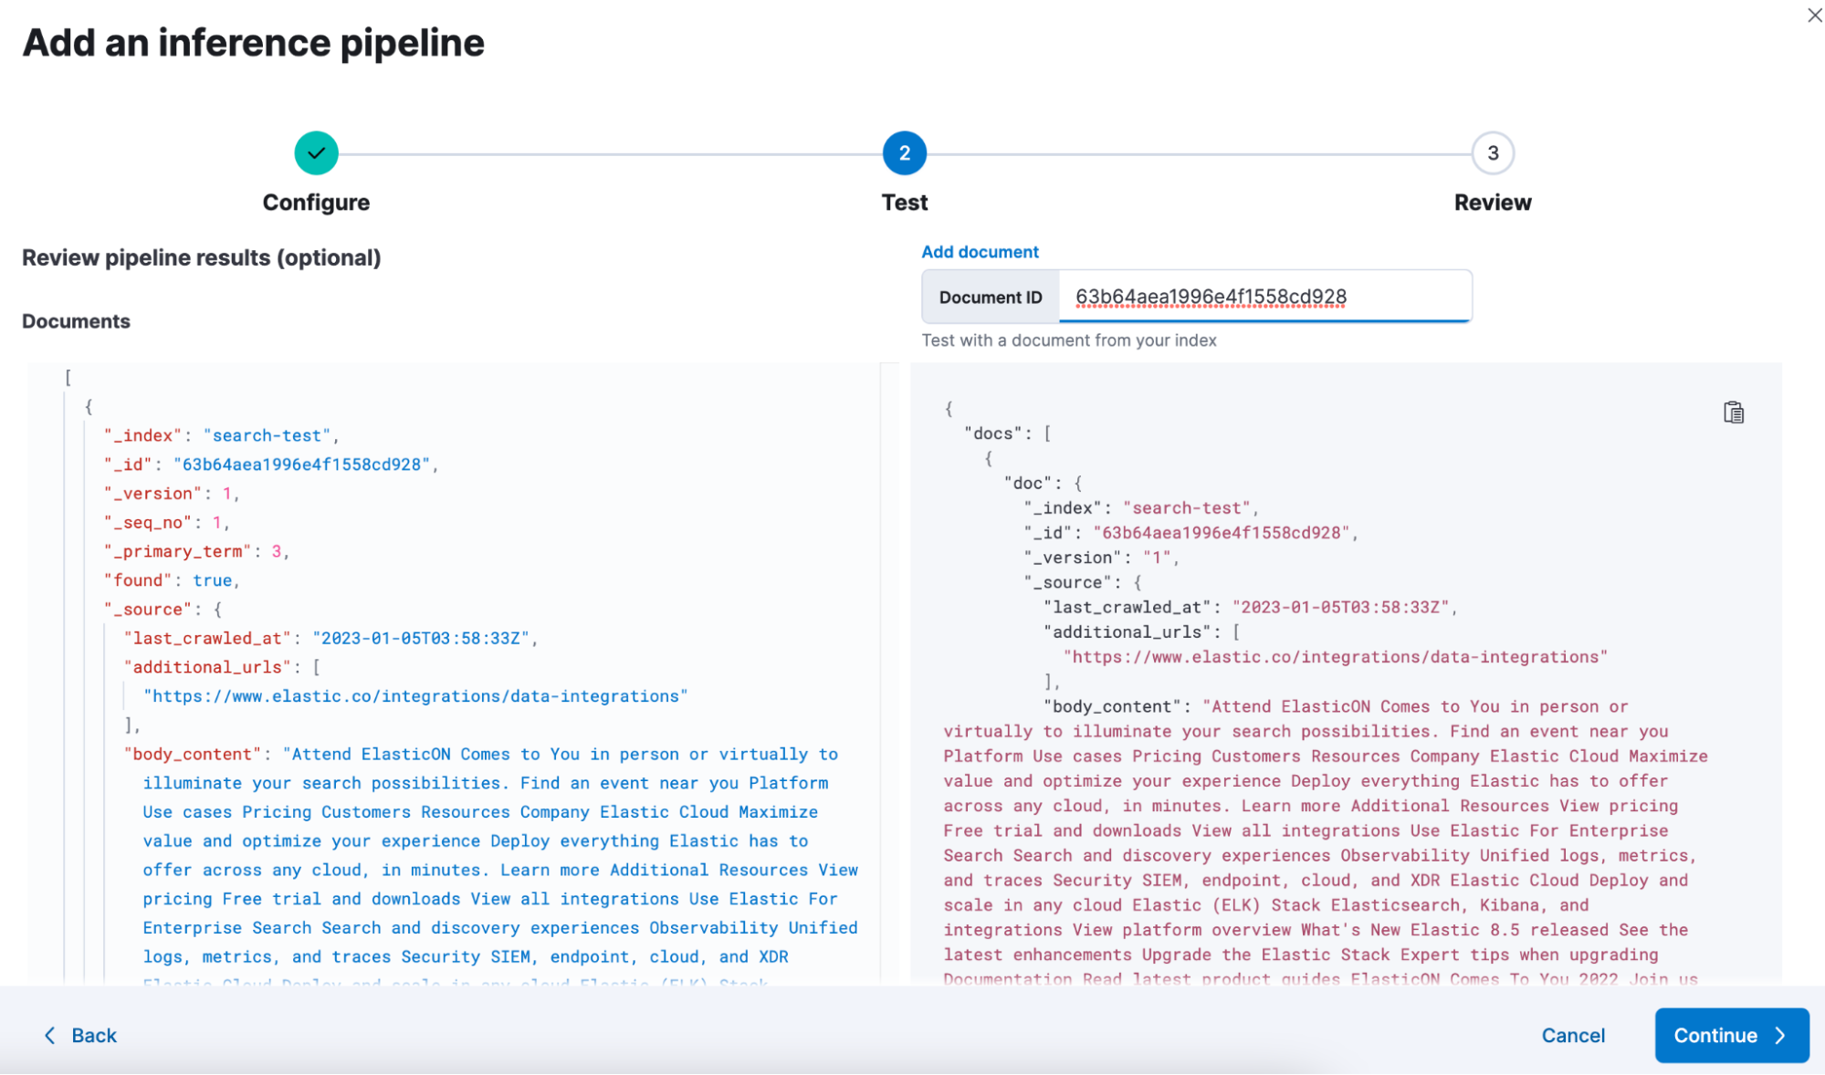This screenshot has width=1825, height=1075.
Task: Click the Test step label
Action: point(904,203)
